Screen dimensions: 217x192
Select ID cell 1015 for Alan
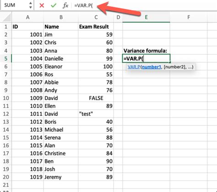(27, 146)
